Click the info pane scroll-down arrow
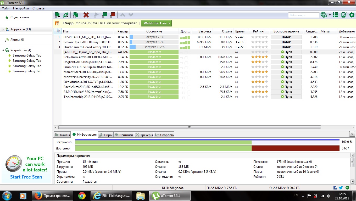Screen dimensions: 356x201 click(353, 181)
